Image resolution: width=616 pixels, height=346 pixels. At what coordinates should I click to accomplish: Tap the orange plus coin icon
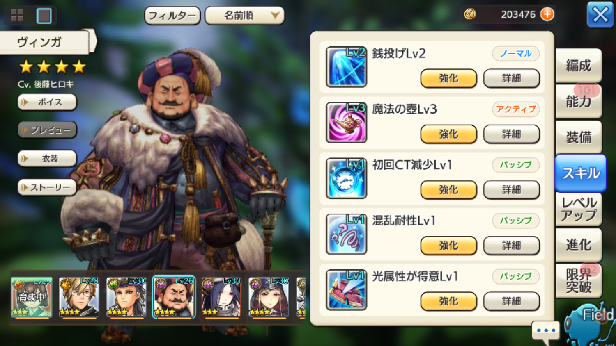(x=547, y=14)
